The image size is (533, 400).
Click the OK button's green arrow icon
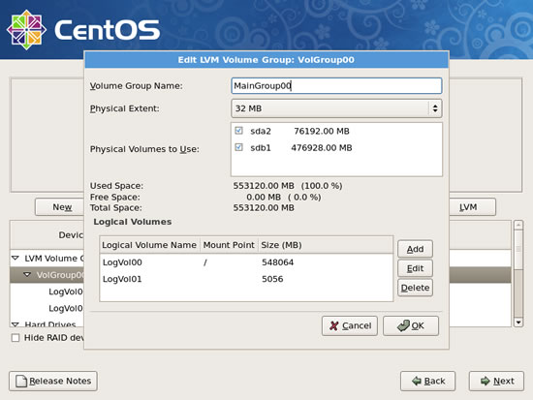pos(403,325)
